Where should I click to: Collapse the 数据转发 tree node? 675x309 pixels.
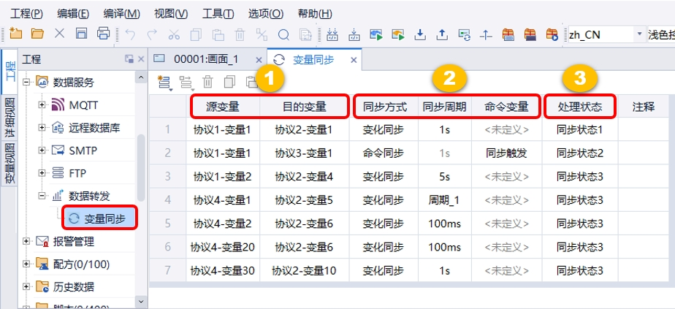click(42, 196)
